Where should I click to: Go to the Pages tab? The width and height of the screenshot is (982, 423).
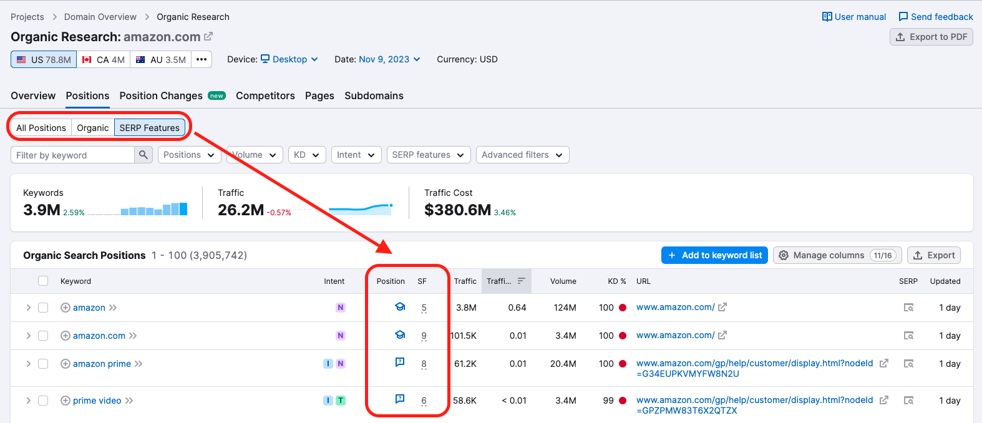click(x=319, y=95)
